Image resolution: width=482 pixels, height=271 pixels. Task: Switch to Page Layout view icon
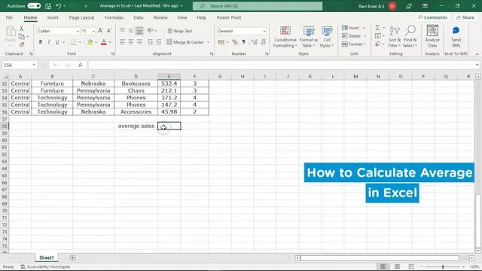pos(397,266)
